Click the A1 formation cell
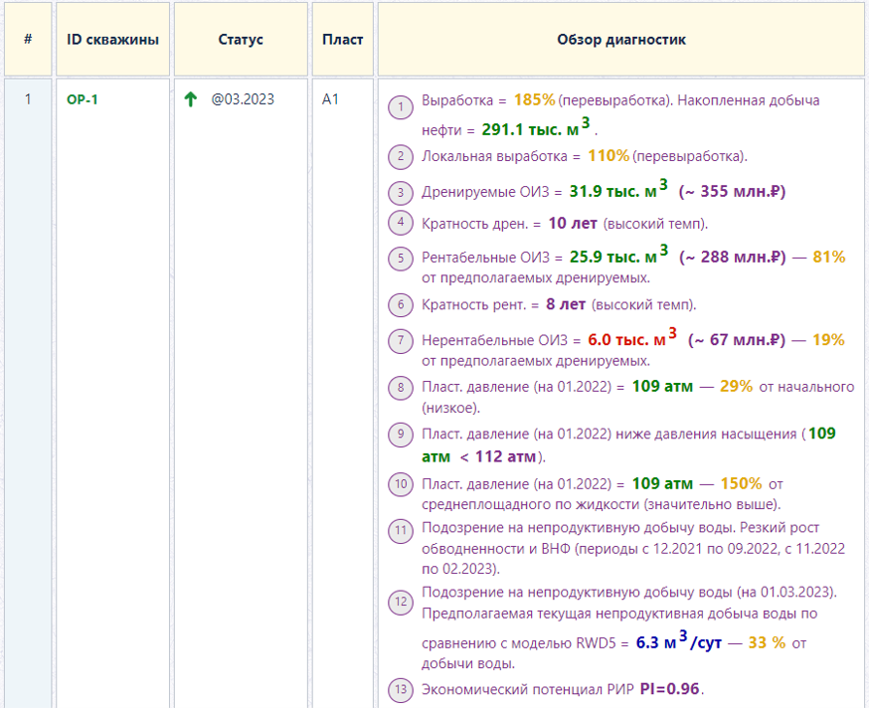The image size is (869, 708). 330,99
